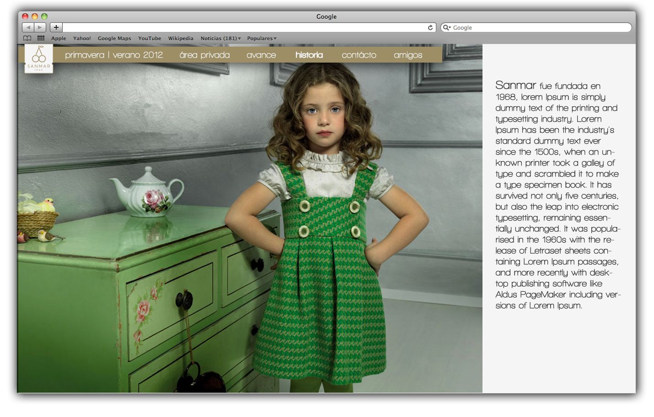Viewport: 654px width, 417px height.
Task: Click the search magnifier icon in Google field
Action: click(446, 27)
